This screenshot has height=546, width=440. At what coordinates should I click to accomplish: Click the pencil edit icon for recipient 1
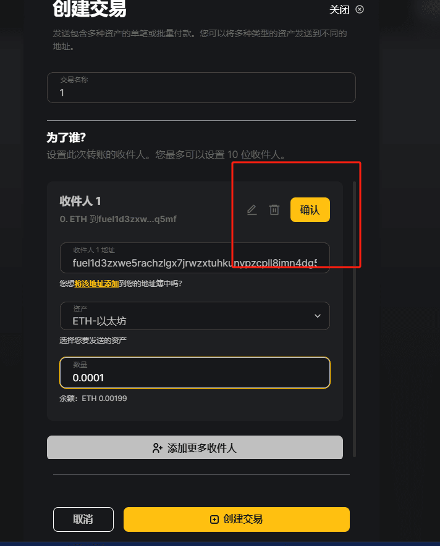coord(252,210)
